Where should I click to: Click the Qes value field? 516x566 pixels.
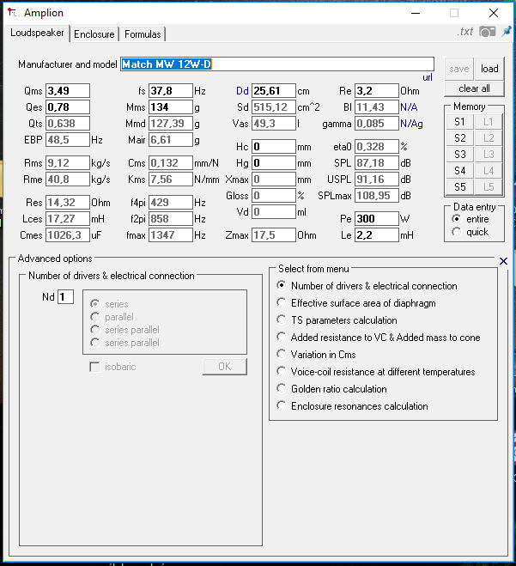point(68,107)
